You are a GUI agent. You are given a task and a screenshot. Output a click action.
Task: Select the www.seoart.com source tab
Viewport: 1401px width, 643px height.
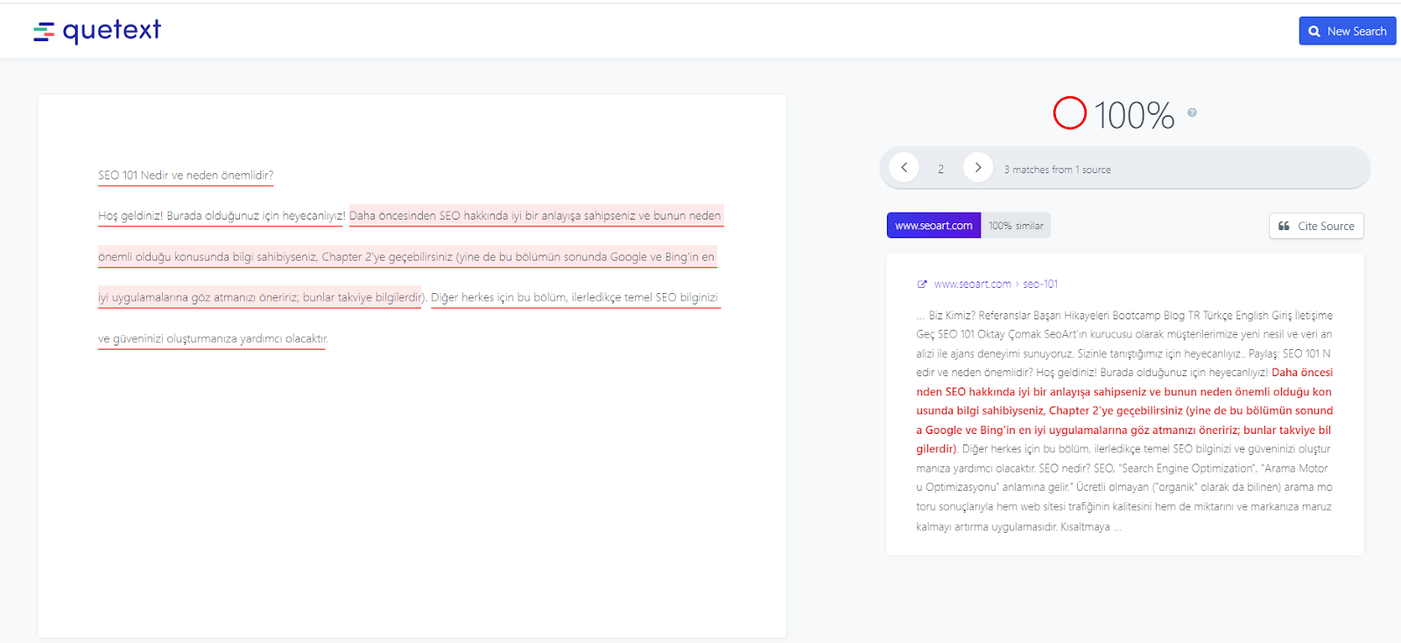click(x=933, y=226)
